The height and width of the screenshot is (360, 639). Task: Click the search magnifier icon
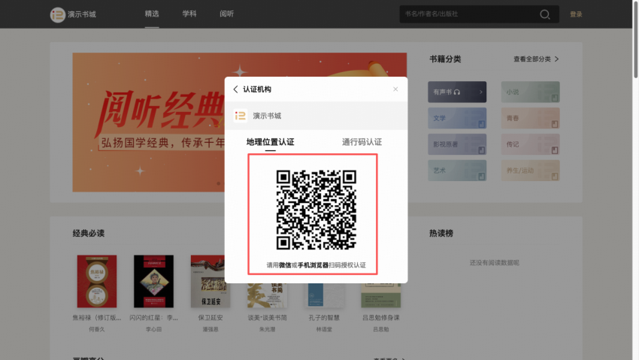tap(544, 14)
